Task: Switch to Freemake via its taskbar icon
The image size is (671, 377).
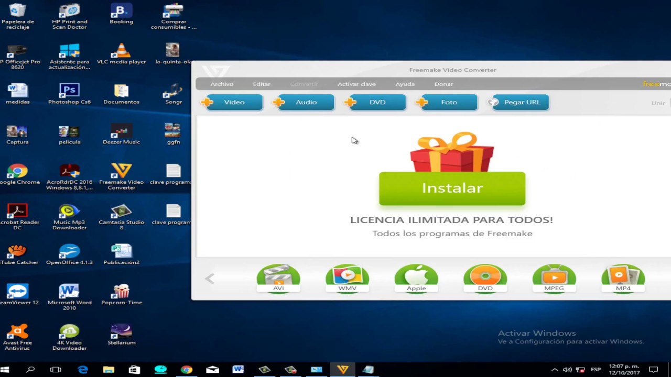Action: [x=343, y=370]
